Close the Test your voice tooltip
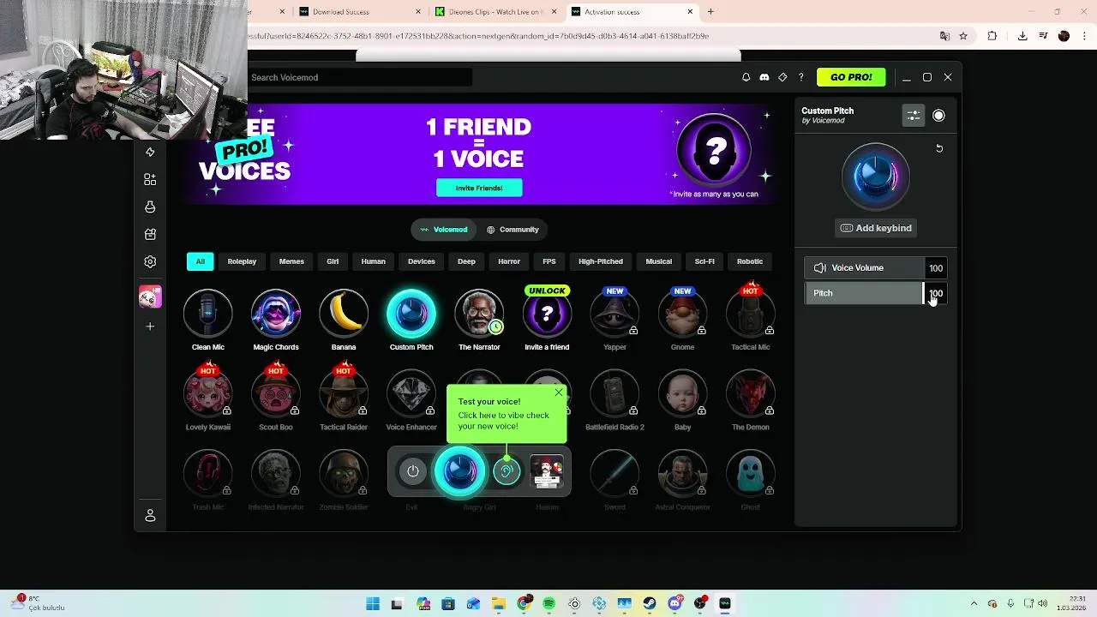1097x617 pixels. coord(559,392)
